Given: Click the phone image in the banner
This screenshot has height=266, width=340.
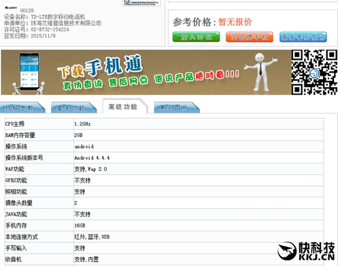Looking at the screenshot, I should 29,71.
